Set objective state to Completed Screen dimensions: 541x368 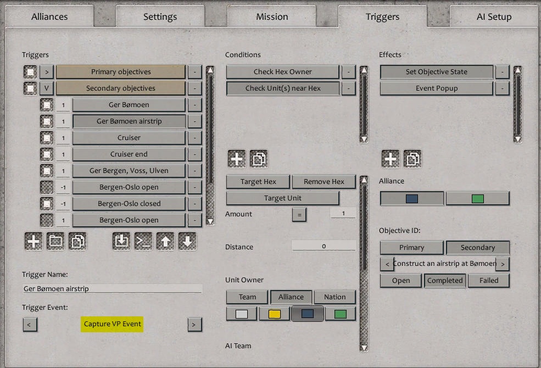(445, 281)
